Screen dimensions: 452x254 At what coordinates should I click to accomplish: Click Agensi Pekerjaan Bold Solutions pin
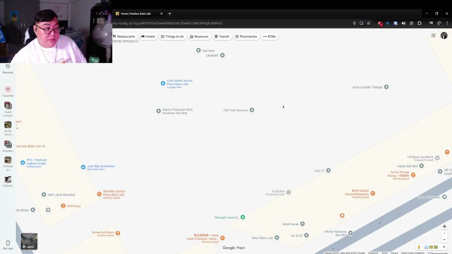pyautogui.click(x=159, y=111)
